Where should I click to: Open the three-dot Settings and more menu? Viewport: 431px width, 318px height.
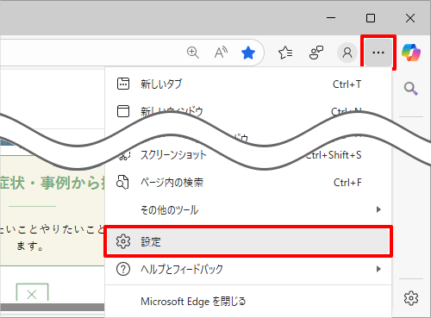point(378,53)
